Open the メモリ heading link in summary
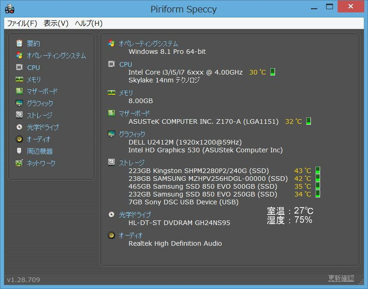Screen dimensions: 368x289 (x=126, y=93)
